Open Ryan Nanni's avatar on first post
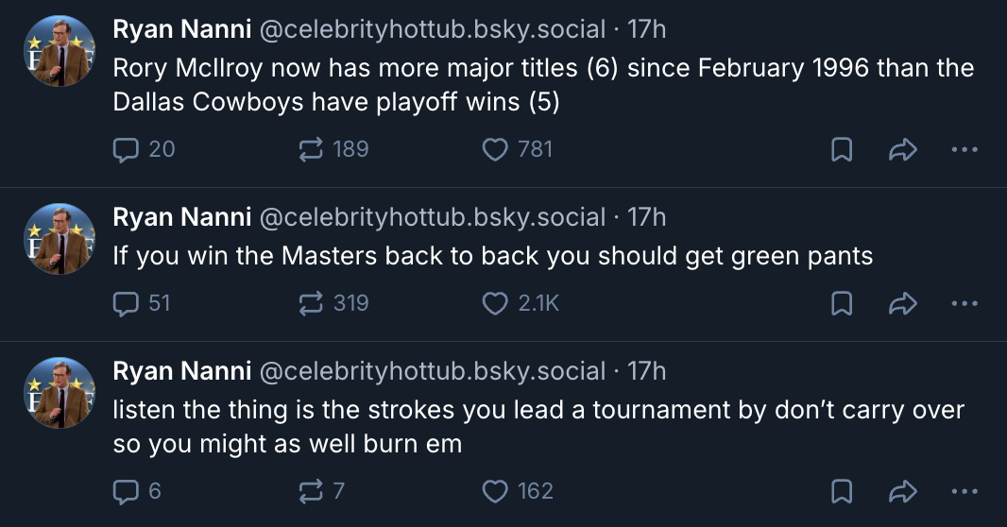This screenshot has width=1007, height=527. pyautogui.click(x=59, y=51)
